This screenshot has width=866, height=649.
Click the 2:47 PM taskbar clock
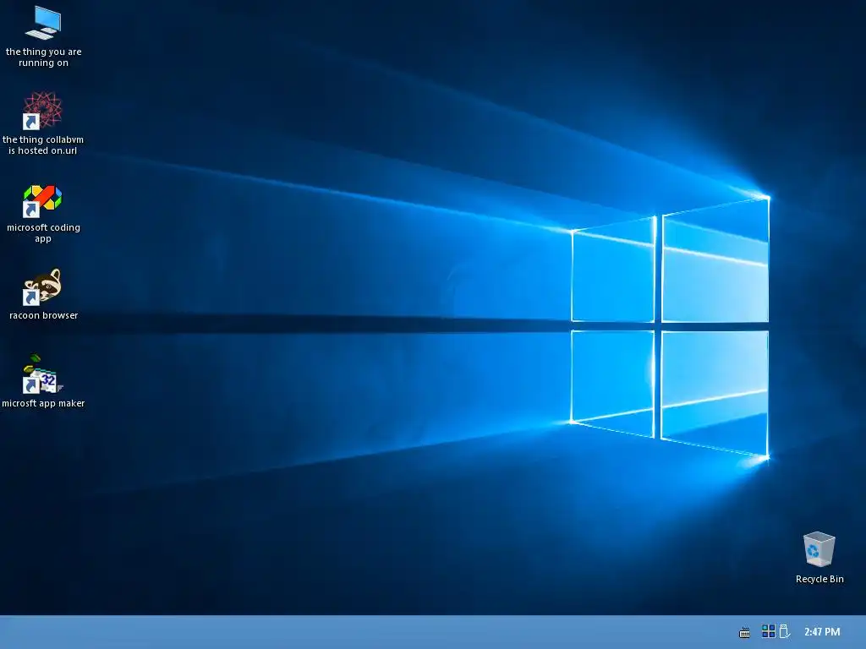pyautogui.click(x=822, y=632)
